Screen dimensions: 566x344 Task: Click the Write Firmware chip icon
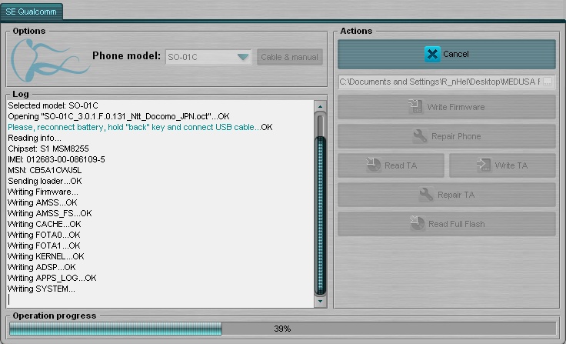click(x=415, y=107)
